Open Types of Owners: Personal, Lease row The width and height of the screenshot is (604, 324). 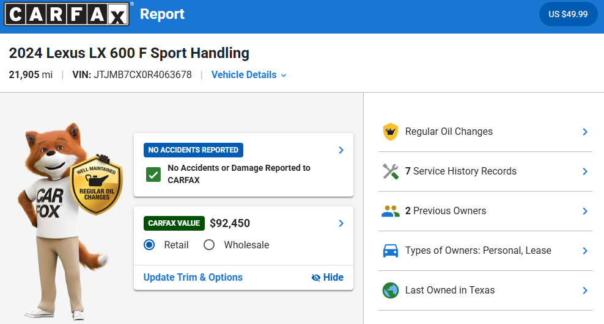(485, 251)
